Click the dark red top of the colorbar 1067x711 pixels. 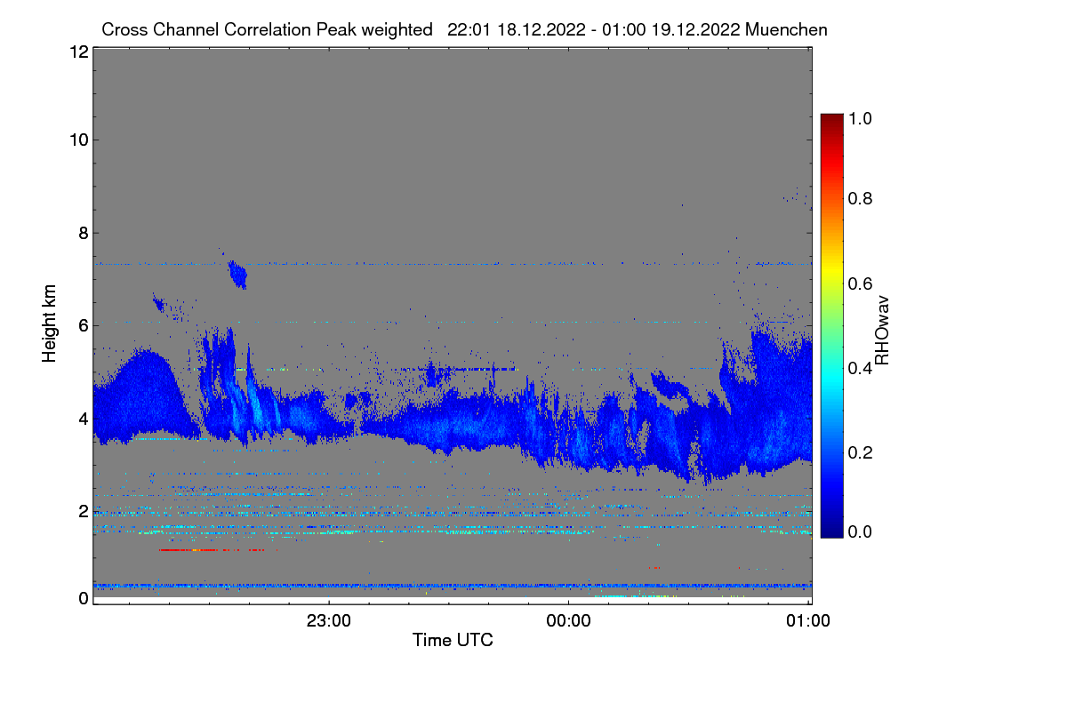(830, 121)
